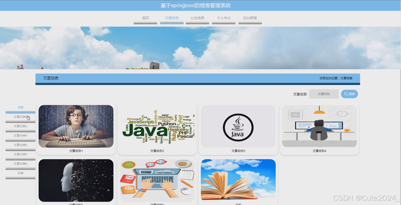Switch to the 首页 tab

coord(146,18)
